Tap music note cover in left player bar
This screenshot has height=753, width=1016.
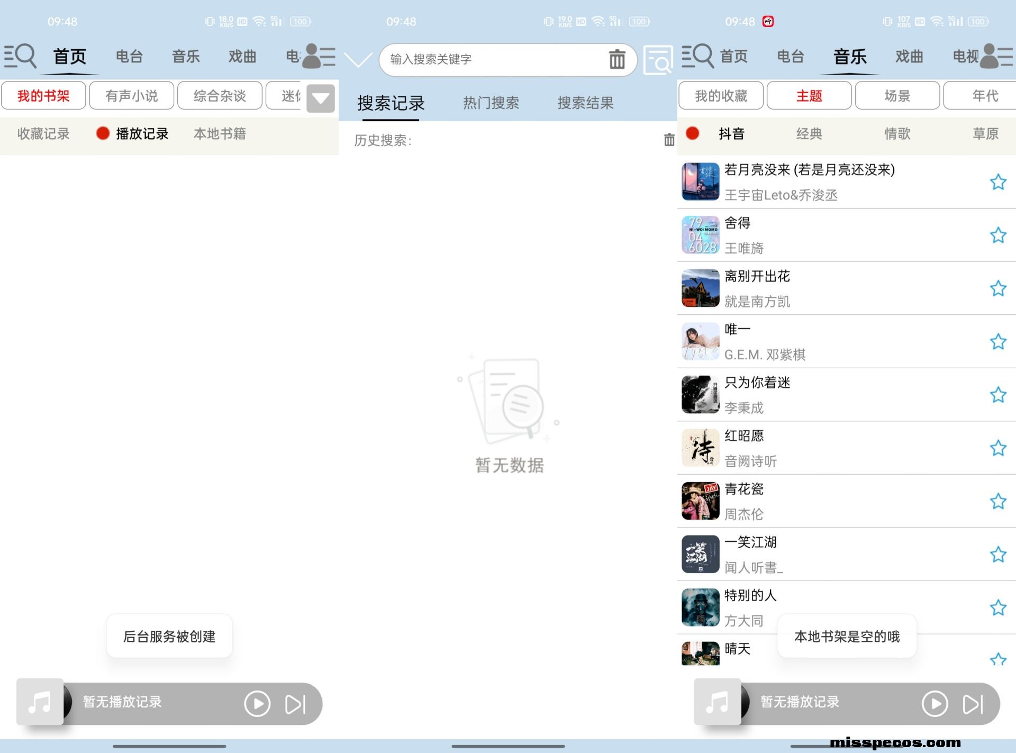click(40, 702)
